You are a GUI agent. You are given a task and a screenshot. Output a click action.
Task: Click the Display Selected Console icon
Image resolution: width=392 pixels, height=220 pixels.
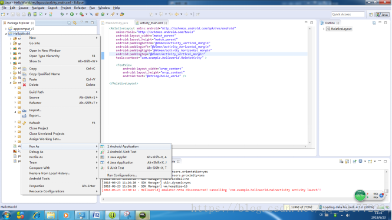pos(360,162)
